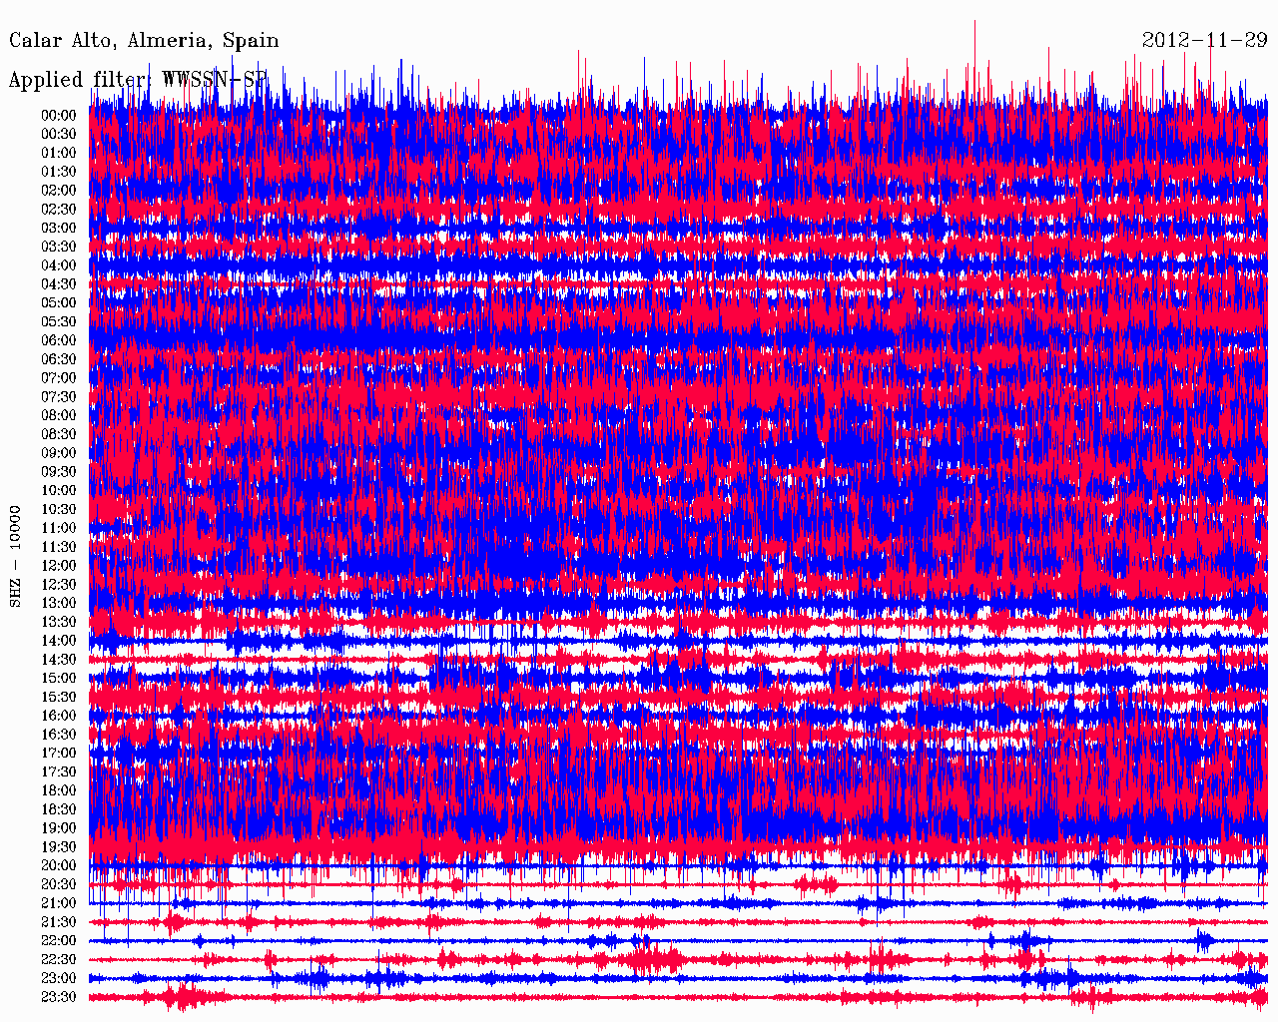The image size is (1278, 1022).
Task: Select the 22:00 time label
Action: (59, 940)
